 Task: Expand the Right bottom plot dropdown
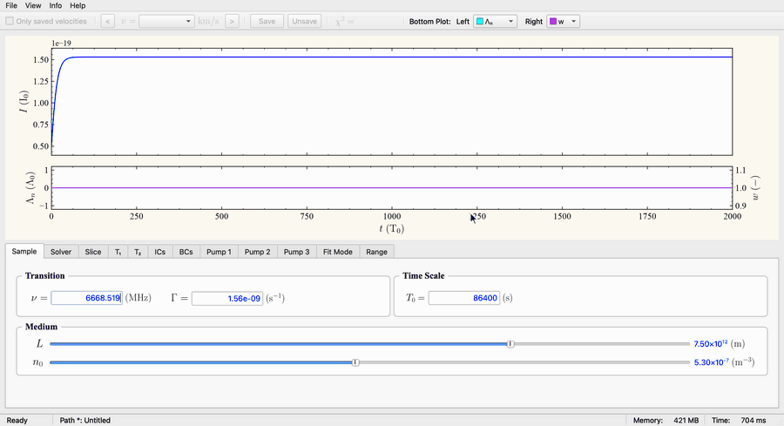(563, 22)
